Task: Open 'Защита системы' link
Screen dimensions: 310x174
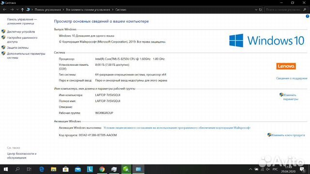Action: pyautogui.click(x=18, y=48)
